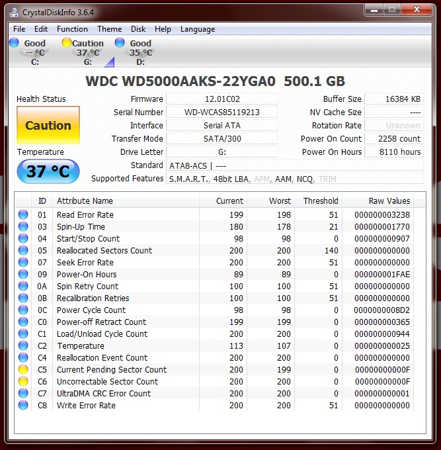Click the blue orb for drive C:
Viewport: 441px width, 450px height.
[x=14, y=42]
